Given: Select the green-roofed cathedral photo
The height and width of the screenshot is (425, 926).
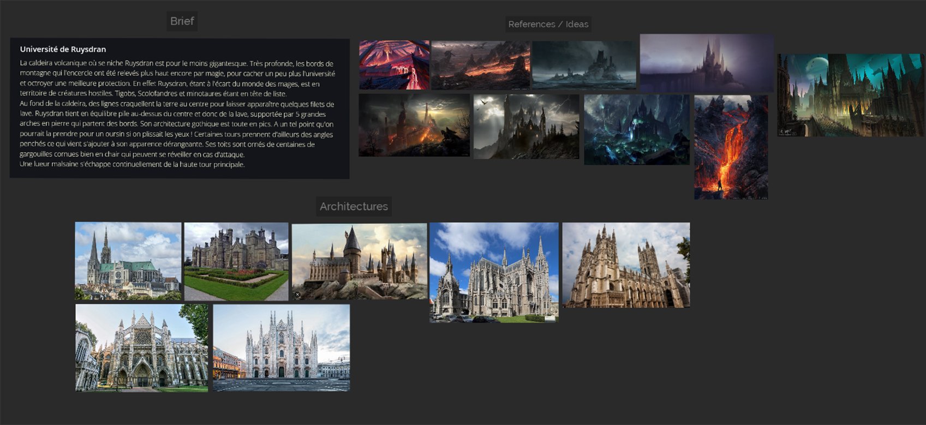Looking at the screenshot, I should coord(128,261).
